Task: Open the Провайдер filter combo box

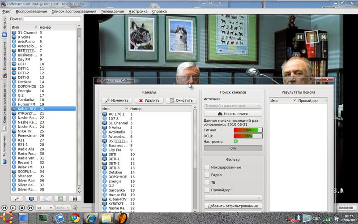Action: pos(233,198)
